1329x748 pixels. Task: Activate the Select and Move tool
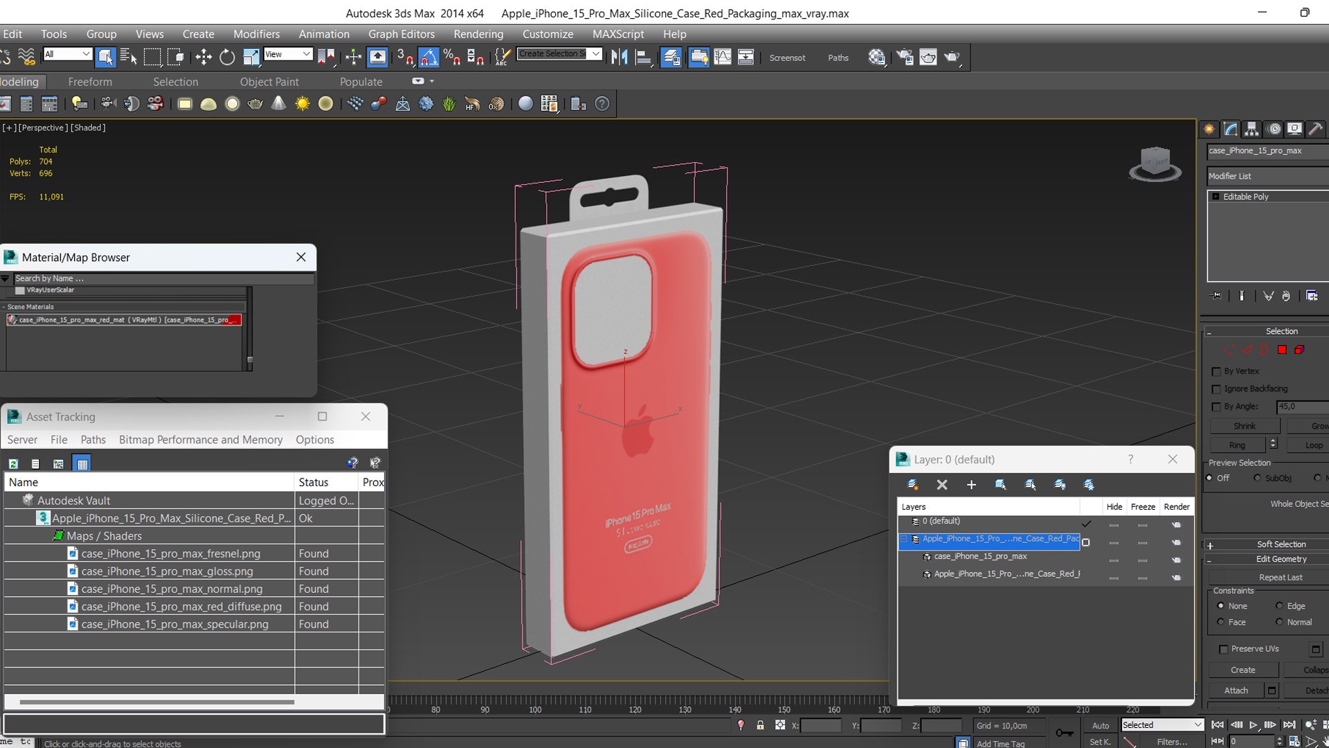[204, 57]
